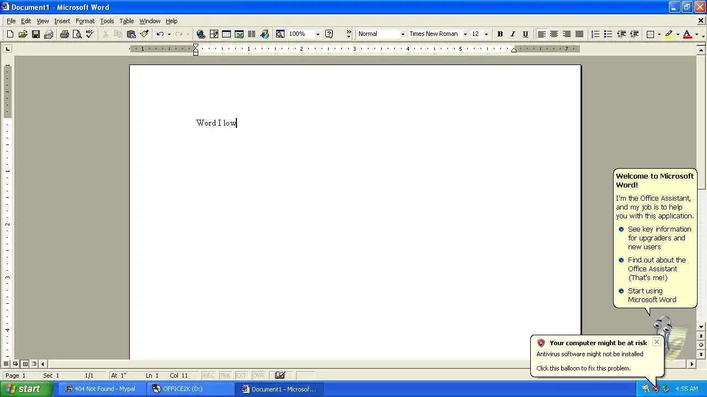Show the Drawing toolbar

coord(265,34)
